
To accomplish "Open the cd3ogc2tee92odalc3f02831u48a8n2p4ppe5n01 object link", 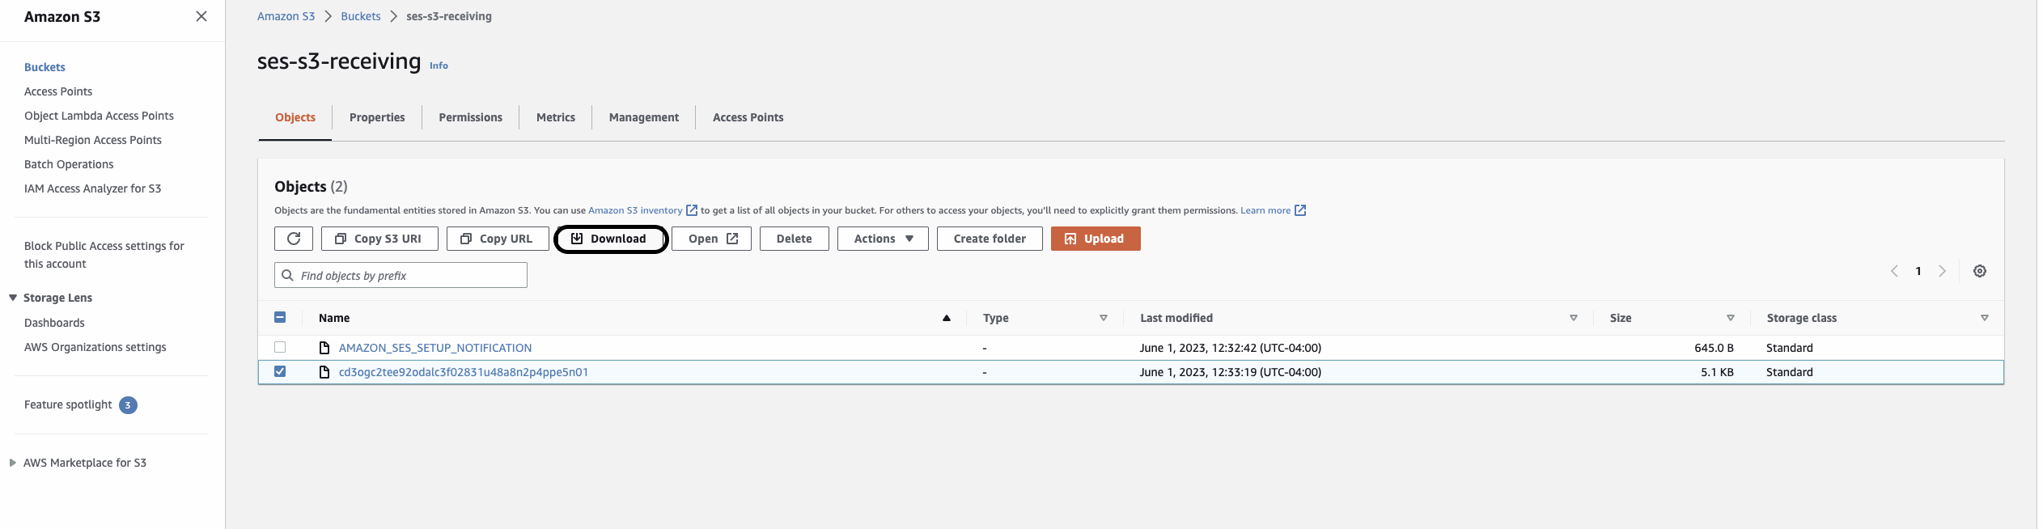I will click(464, 372).
